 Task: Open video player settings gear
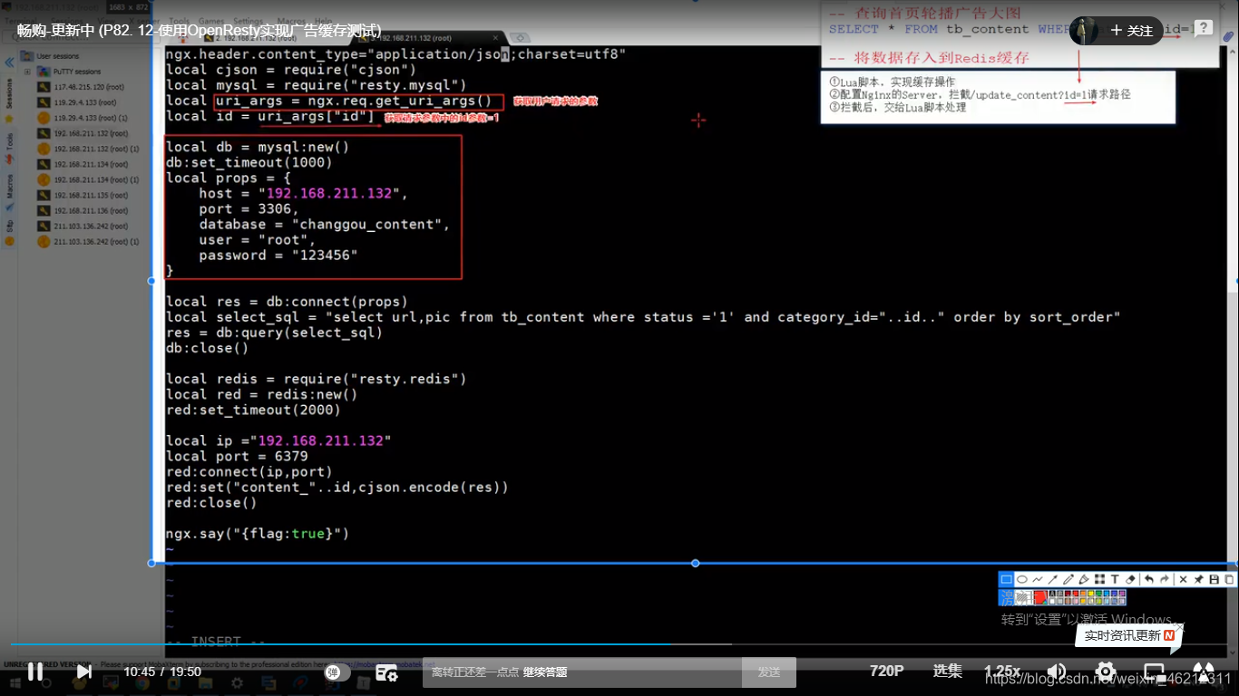1106,672
